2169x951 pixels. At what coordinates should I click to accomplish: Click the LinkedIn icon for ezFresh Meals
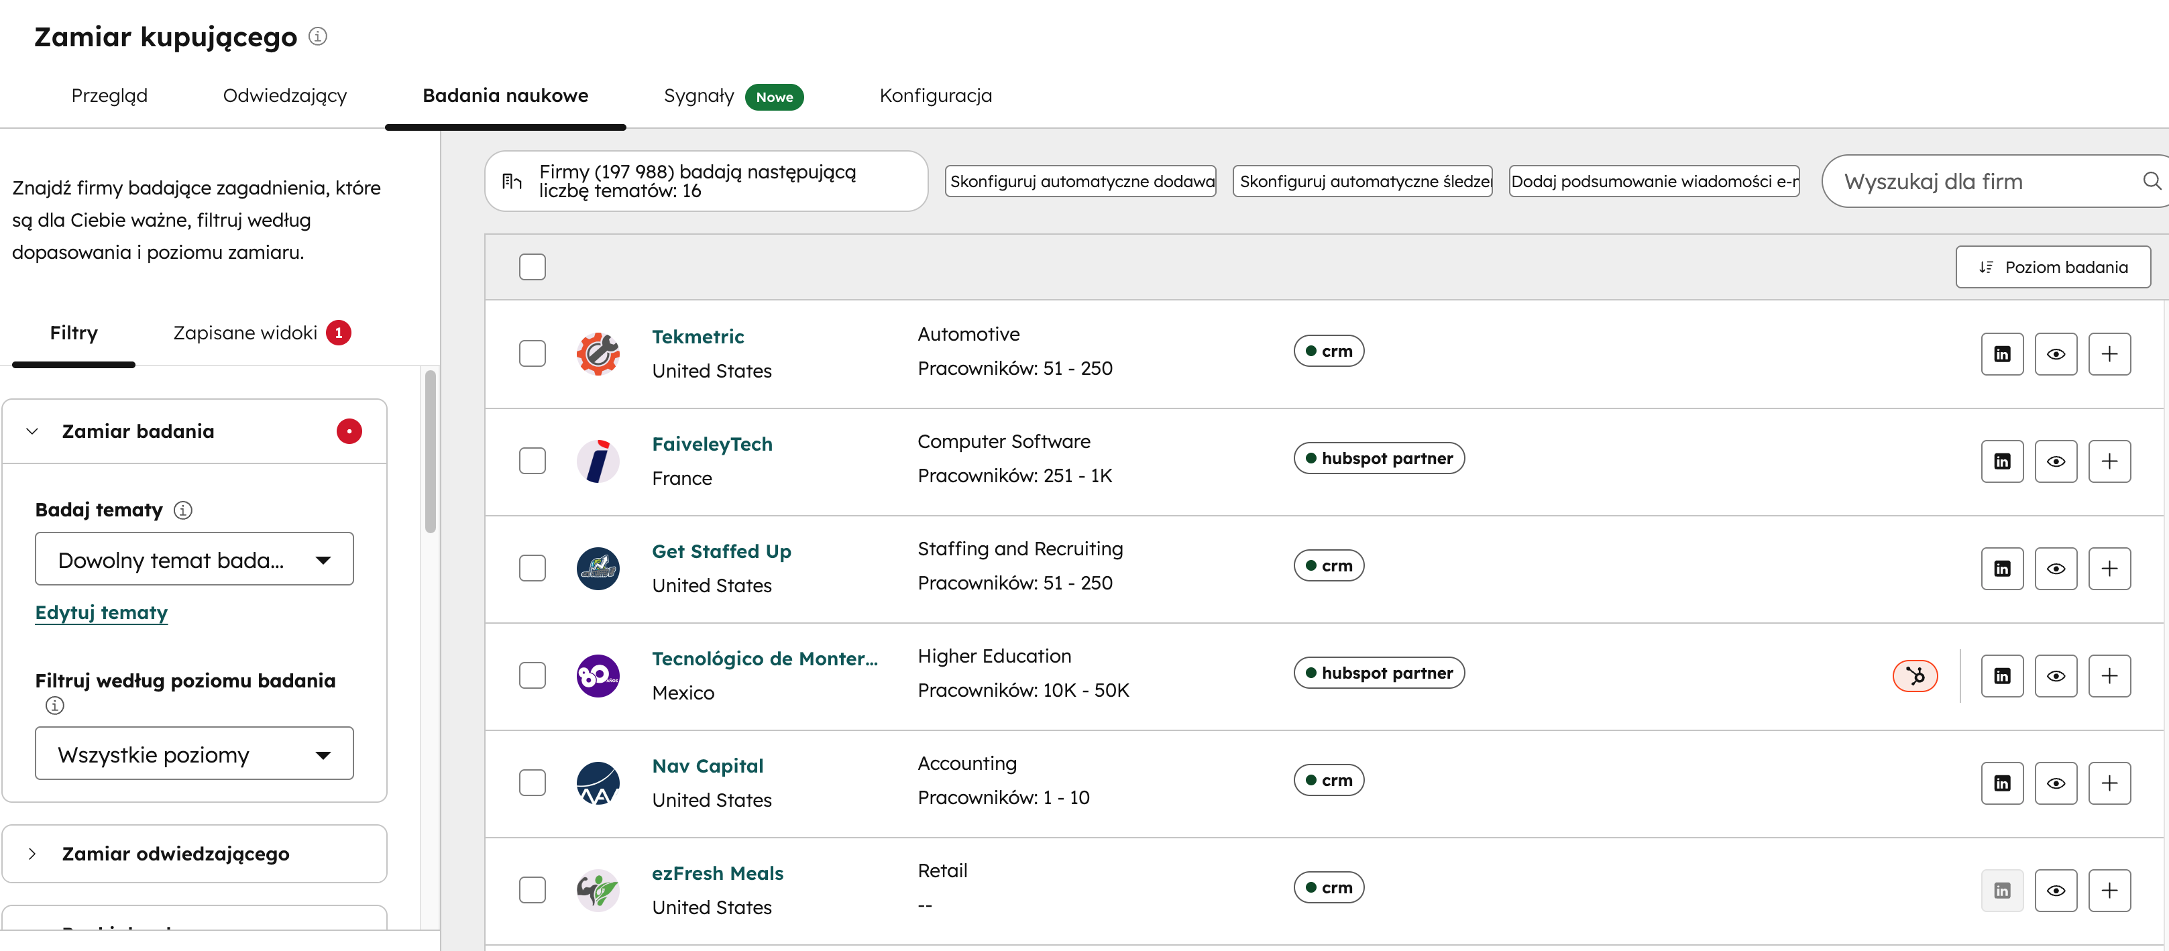coord(2002,891)
